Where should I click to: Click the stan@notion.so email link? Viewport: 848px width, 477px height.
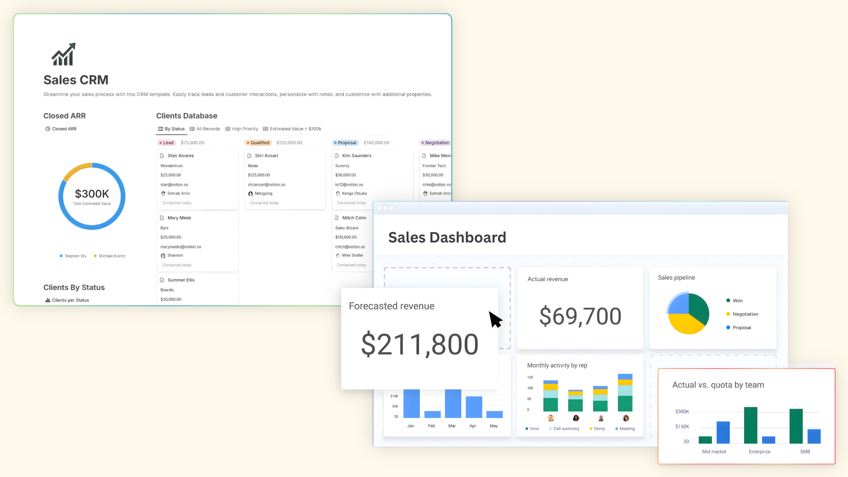pos(174,185)
